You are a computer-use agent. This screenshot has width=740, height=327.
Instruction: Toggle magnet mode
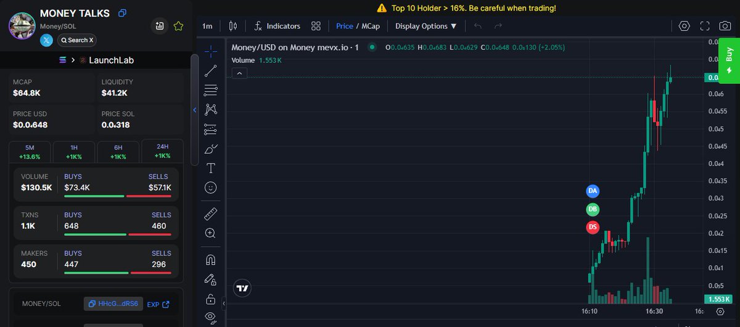(211, 260)
